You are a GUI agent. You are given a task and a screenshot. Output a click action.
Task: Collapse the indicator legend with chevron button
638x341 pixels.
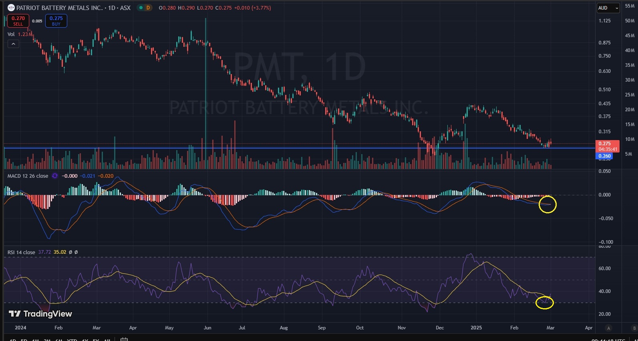(13, 44)
